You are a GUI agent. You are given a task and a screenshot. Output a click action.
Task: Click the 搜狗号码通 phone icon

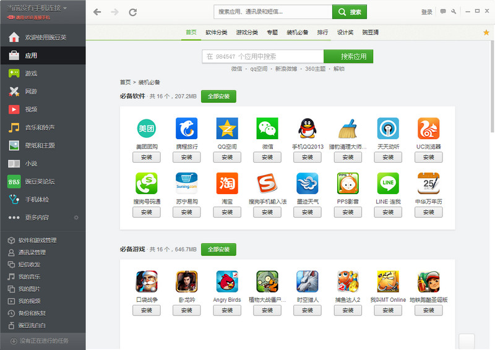pos(147,184)
